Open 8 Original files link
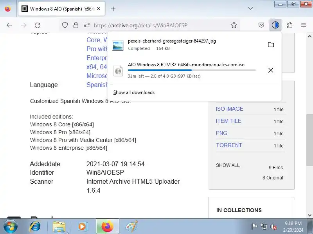Image resolution: width=313 pixels, height=234 pixels. click(273, 178)
